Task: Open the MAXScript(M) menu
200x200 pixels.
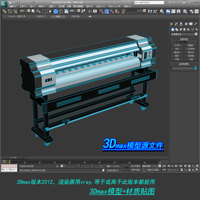Action: point(114,6)
